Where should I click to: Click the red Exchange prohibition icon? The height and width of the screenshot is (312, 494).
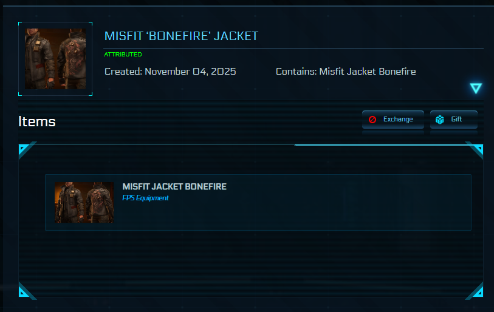(x=372, y=120)
